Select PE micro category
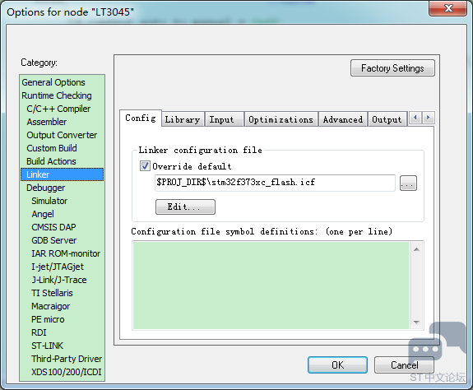This screenshot has height=390, width=473. (x=48, y=319)
